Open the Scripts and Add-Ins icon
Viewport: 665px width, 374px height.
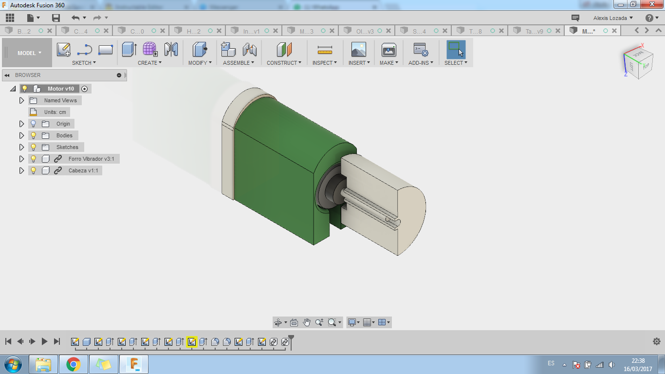(x=421, y=50)
